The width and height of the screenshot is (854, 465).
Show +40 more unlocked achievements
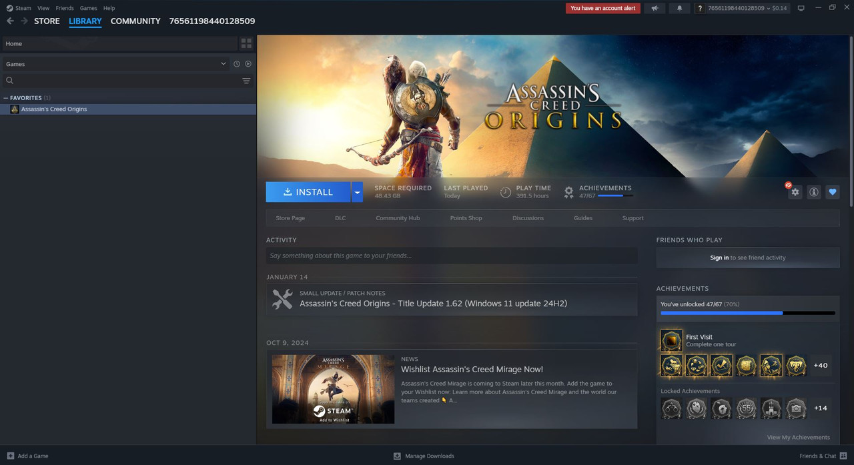tap(821, 366)
